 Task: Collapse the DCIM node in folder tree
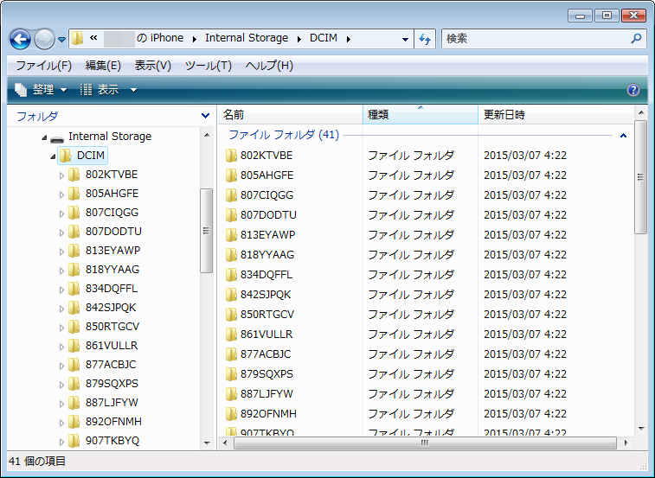point(51,156)
